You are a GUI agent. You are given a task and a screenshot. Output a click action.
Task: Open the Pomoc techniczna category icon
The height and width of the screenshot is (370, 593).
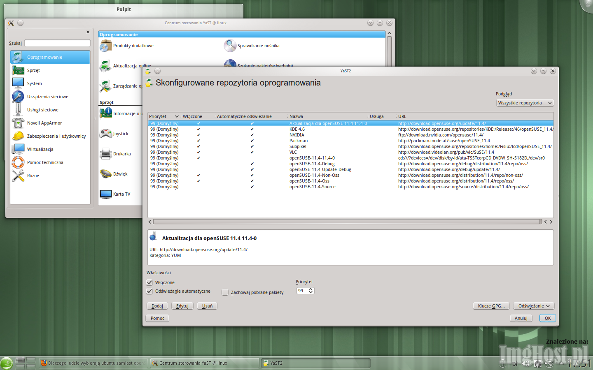(18, 162)
